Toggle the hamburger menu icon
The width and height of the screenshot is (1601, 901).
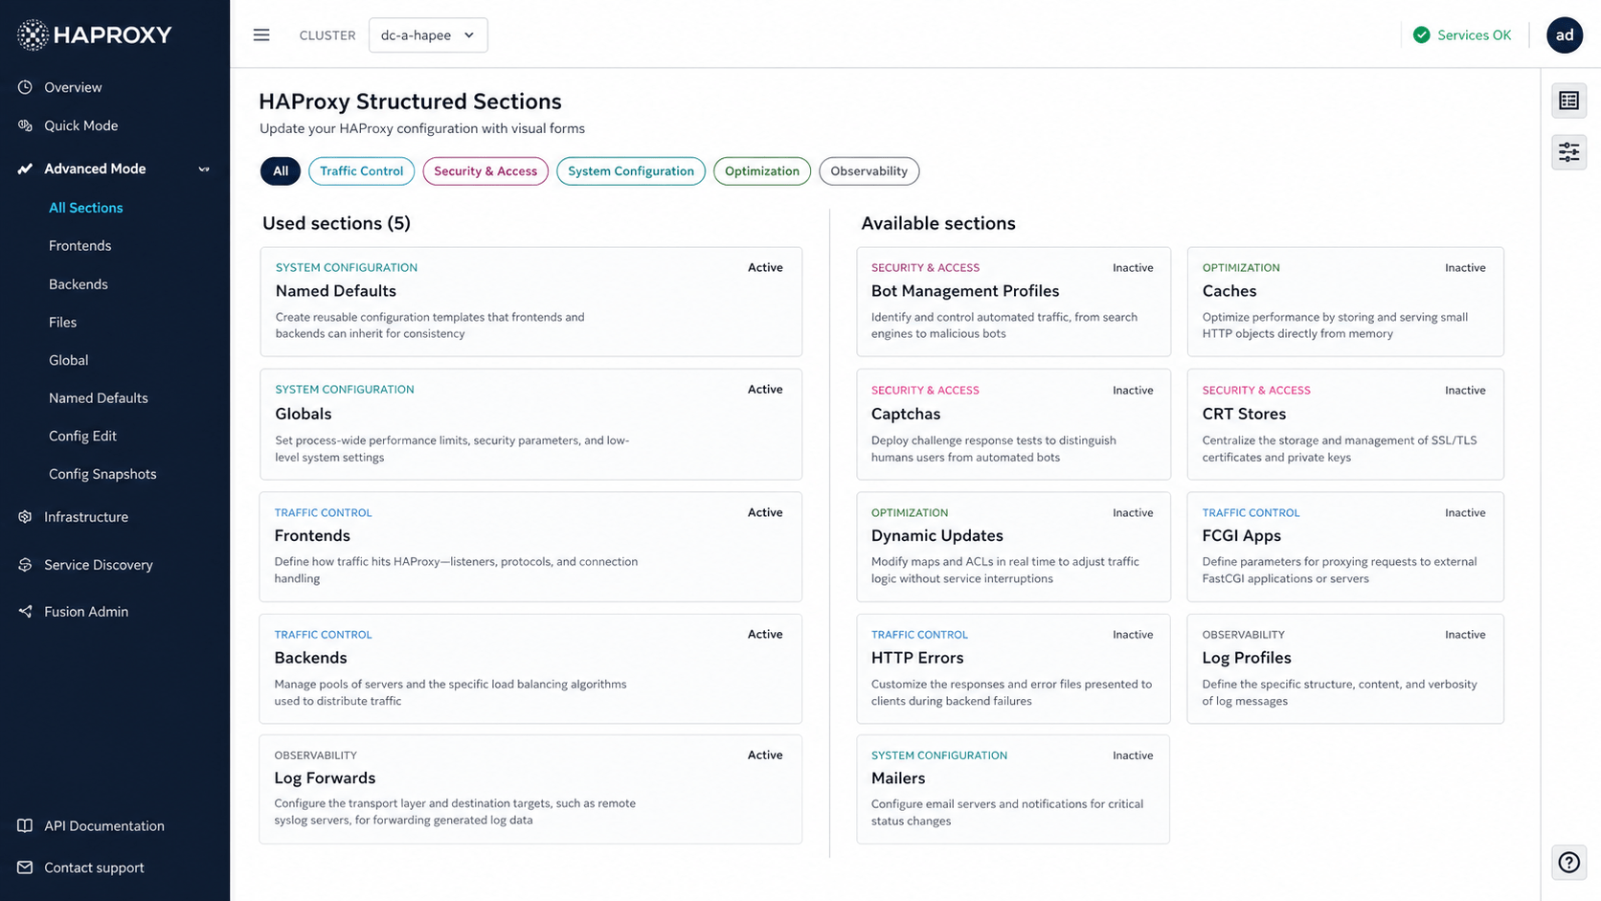(261, 35)
